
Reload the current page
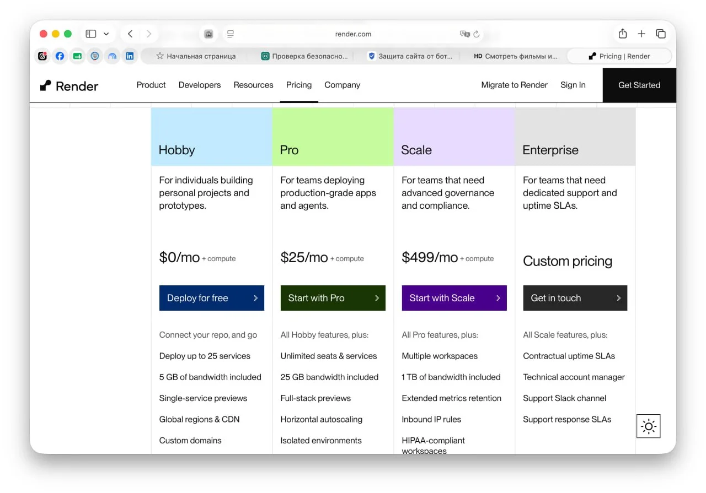coord(477,34)
